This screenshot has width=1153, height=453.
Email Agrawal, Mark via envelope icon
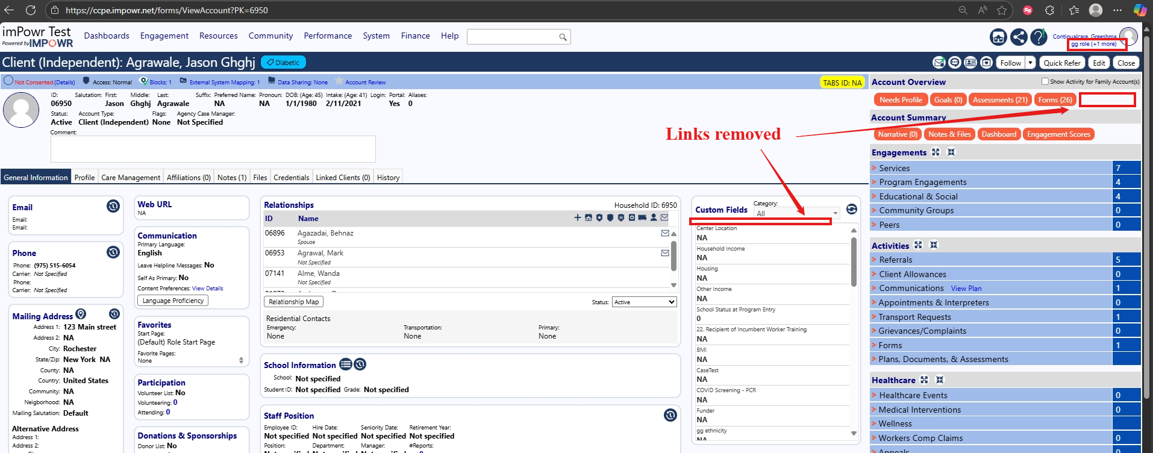(665, 253)
